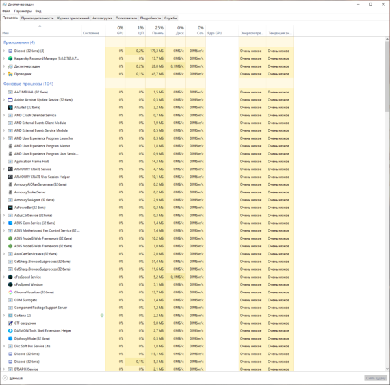Viewport: 390px width, 385px height.
Task: Click the Discord app icon in Приложения
Action: pyautogui.click(x=10, y=51)
